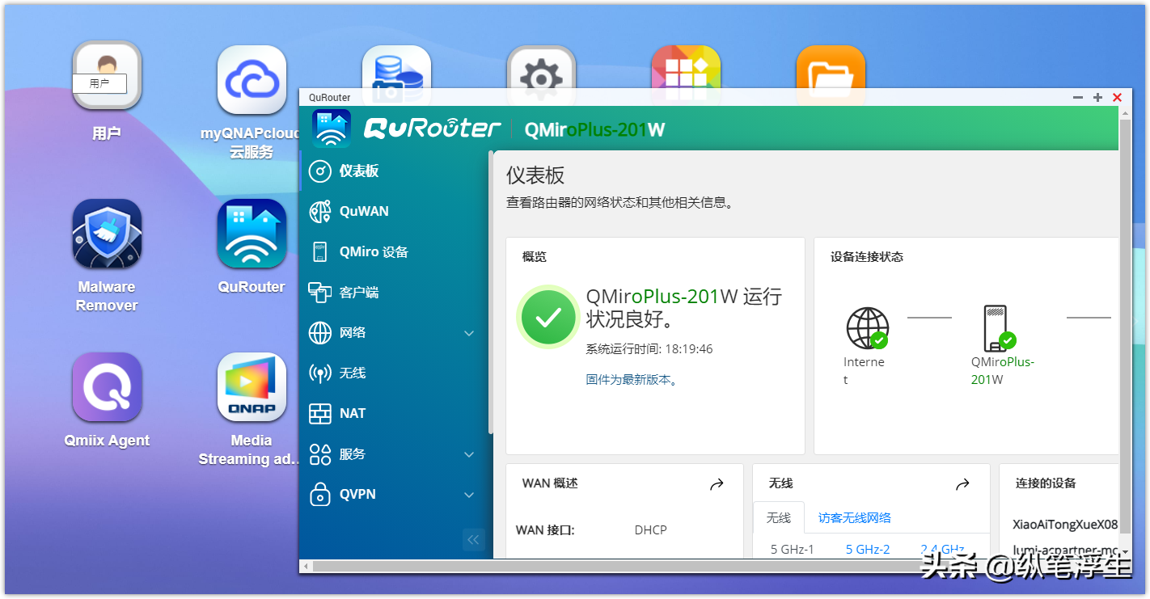1150x599 pixels.
Task: Open the 用户 desktop icon
Action: 107,75
